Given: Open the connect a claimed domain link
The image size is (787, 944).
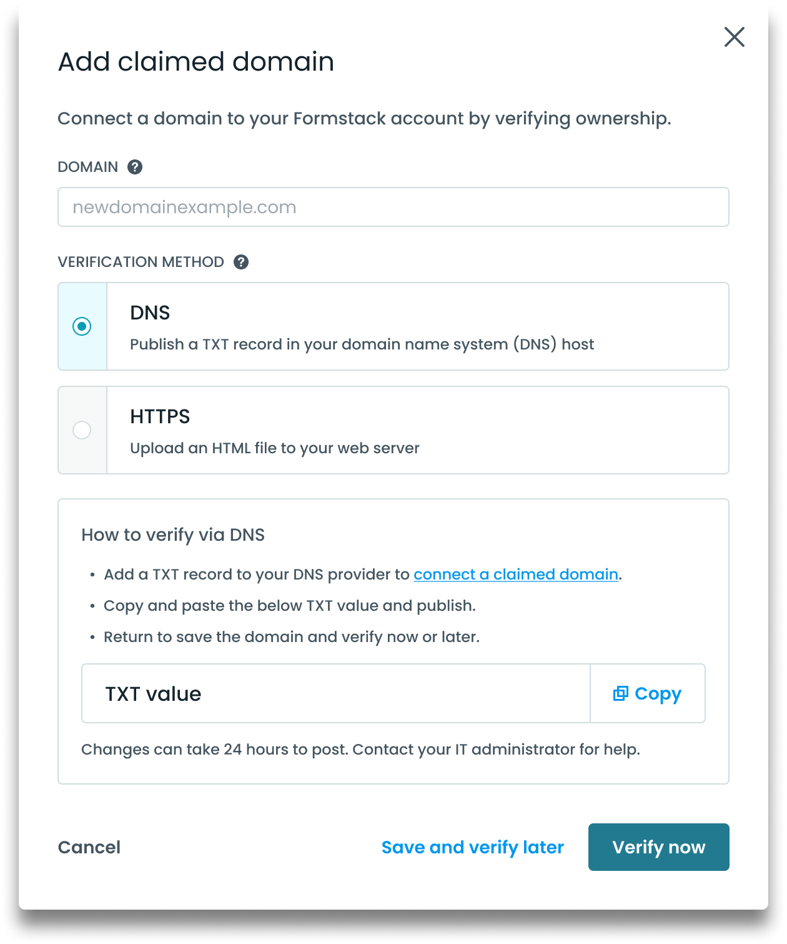Looking at the screenshot, I should coord(515,575).
